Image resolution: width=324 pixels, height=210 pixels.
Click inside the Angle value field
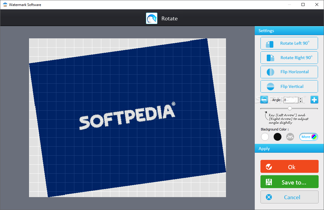tap(291, 100)
